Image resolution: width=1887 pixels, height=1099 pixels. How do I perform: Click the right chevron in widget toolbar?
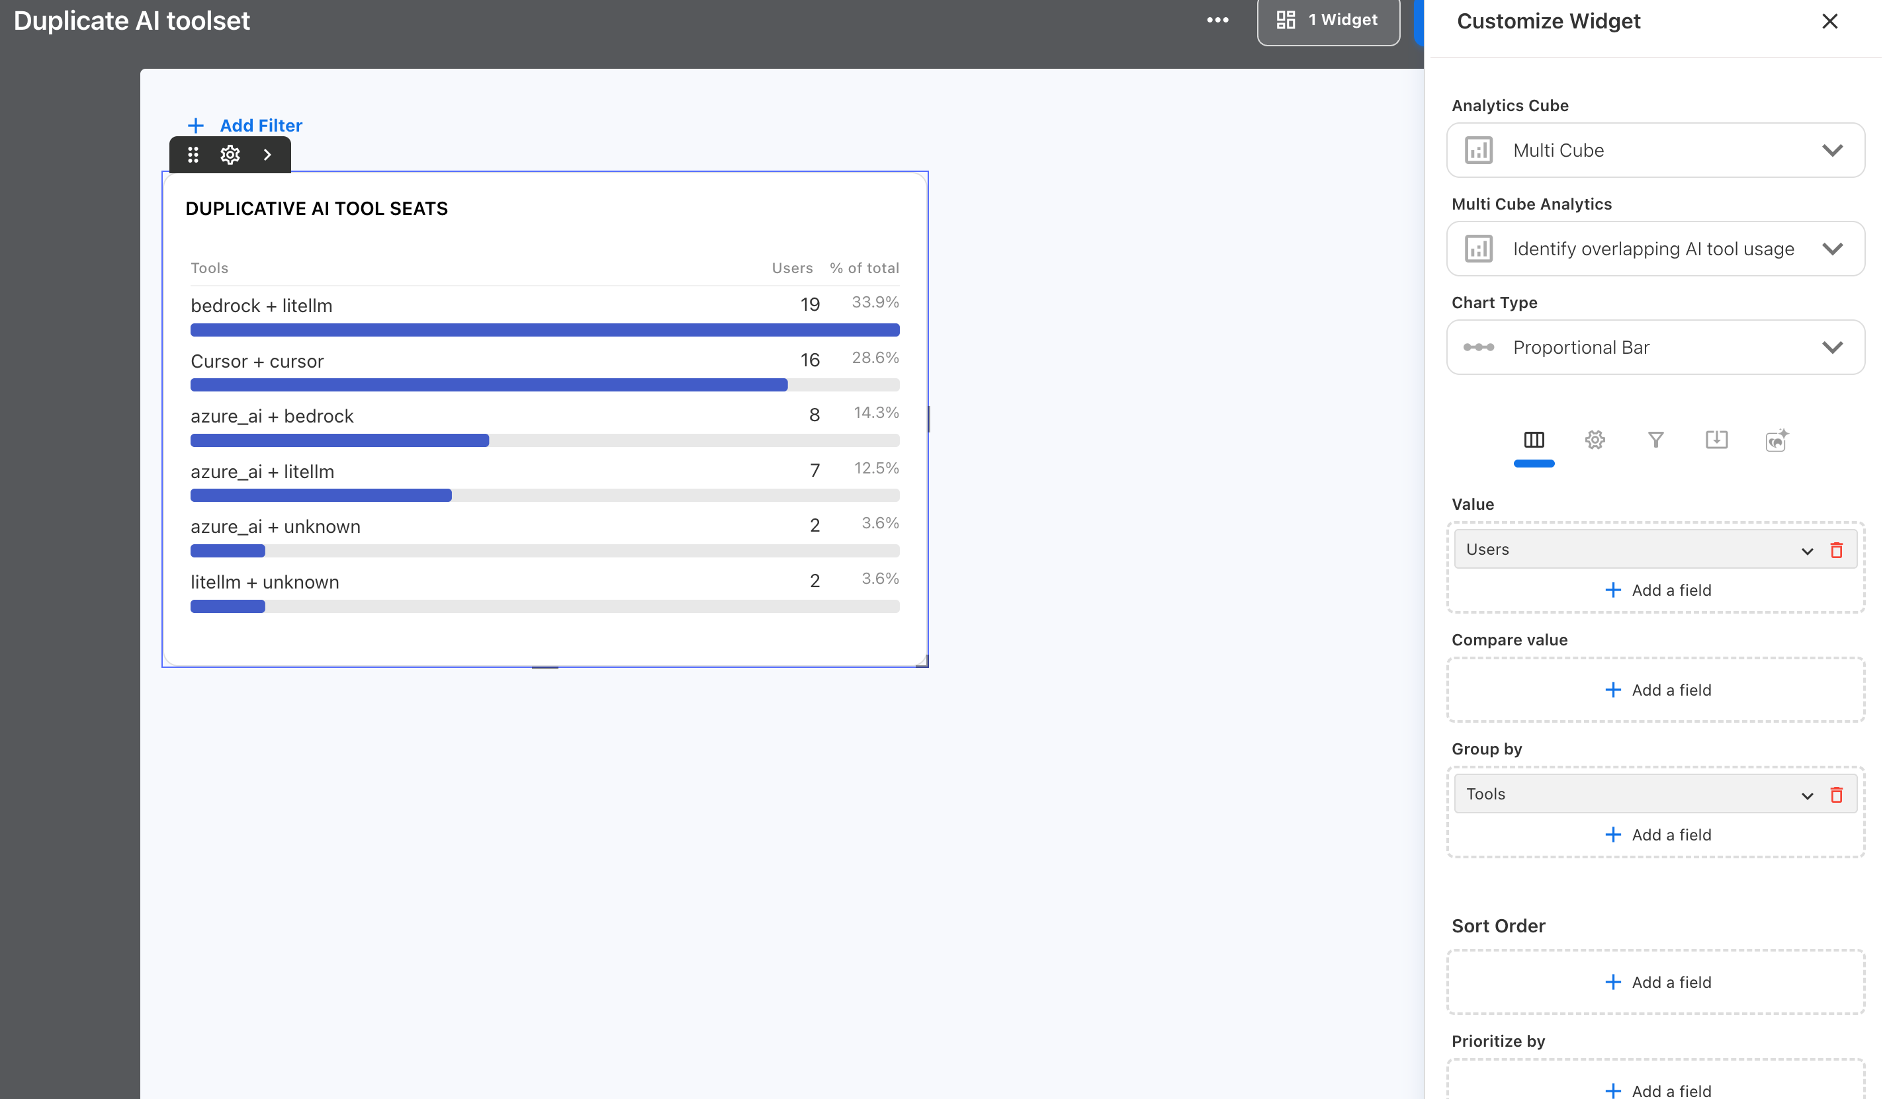coord(267,155)
